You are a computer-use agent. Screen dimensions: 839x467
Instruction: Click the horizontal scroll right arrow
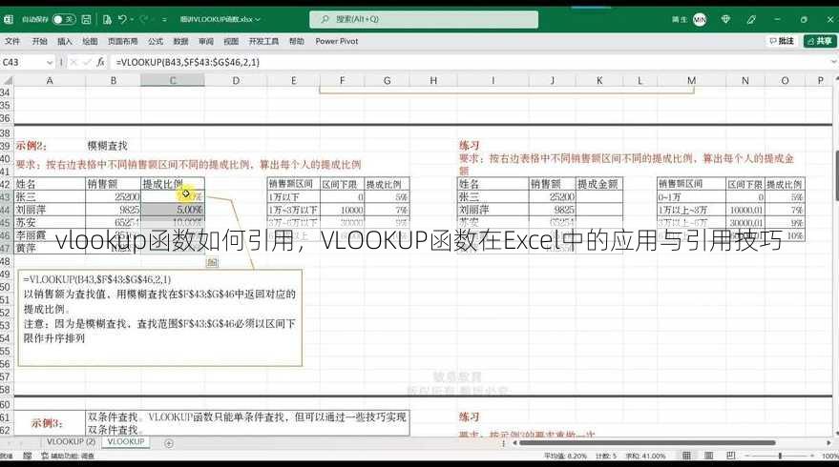pyautogui.click(x=829, y=442)
